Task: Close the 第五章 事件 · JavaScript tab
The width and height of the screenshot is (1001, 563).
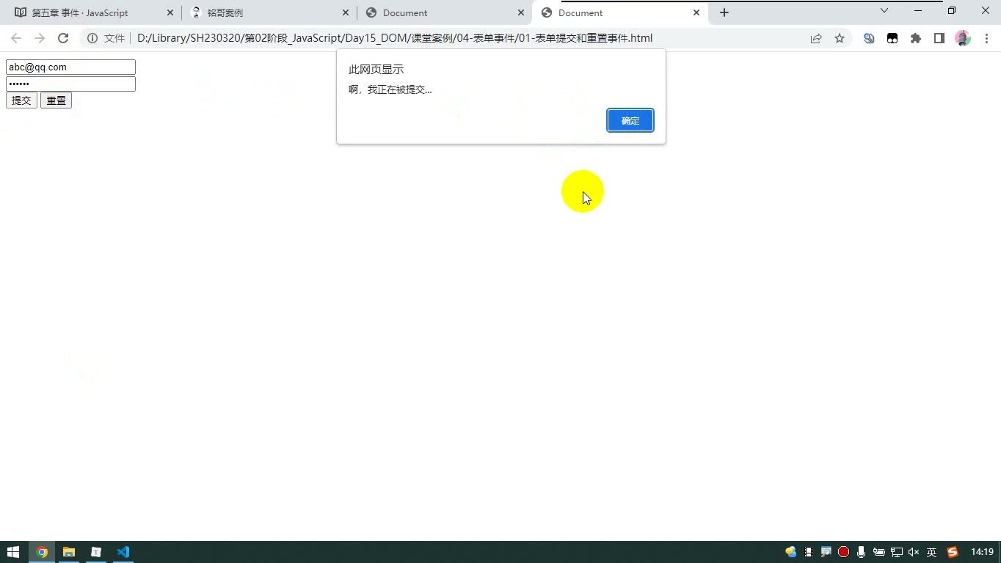Action: pos(170,12)
